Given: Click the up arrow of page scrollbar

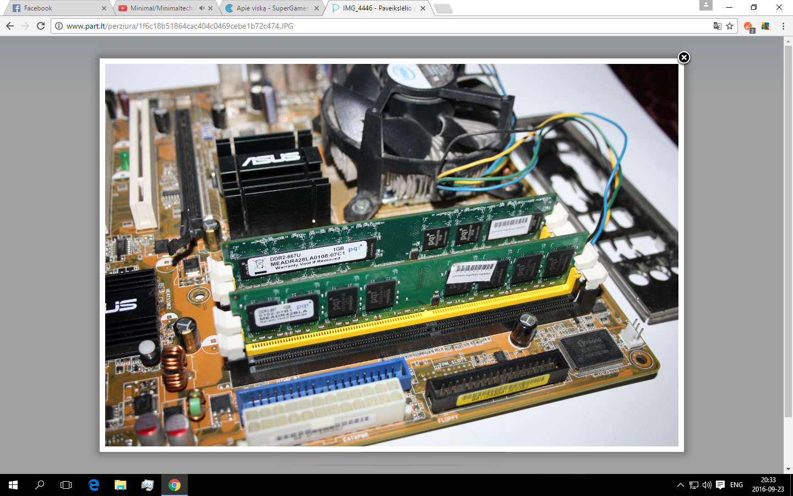Looking at the screenshot, I should [788, 41].
